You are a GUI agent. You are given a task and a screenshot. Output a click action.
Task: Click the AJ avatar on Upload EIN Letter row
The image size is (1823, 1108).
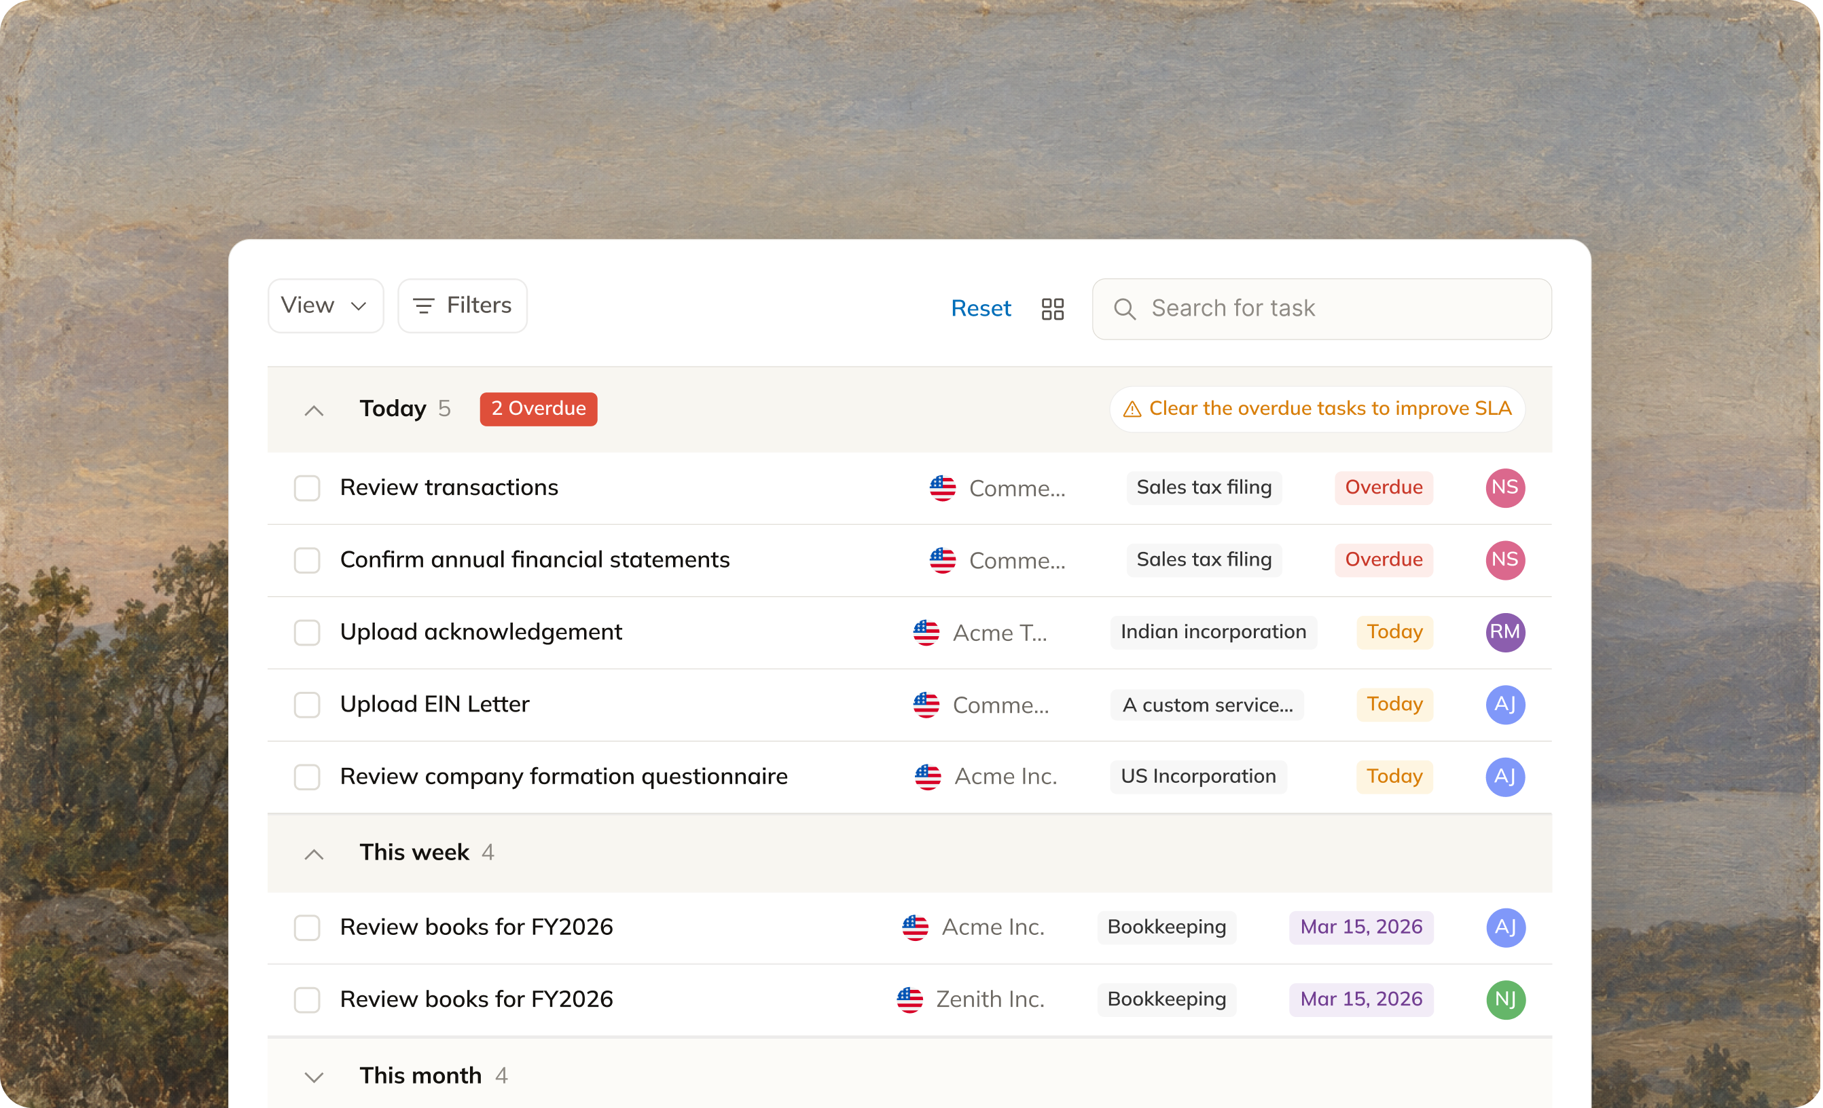click(1505, 704)
